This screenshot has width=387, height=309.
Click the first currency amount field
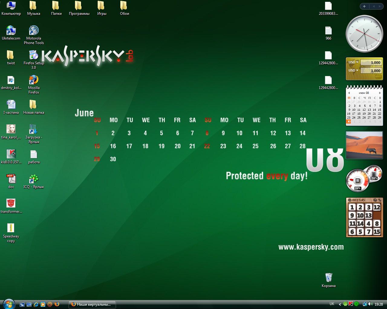(x=371, y=62)
